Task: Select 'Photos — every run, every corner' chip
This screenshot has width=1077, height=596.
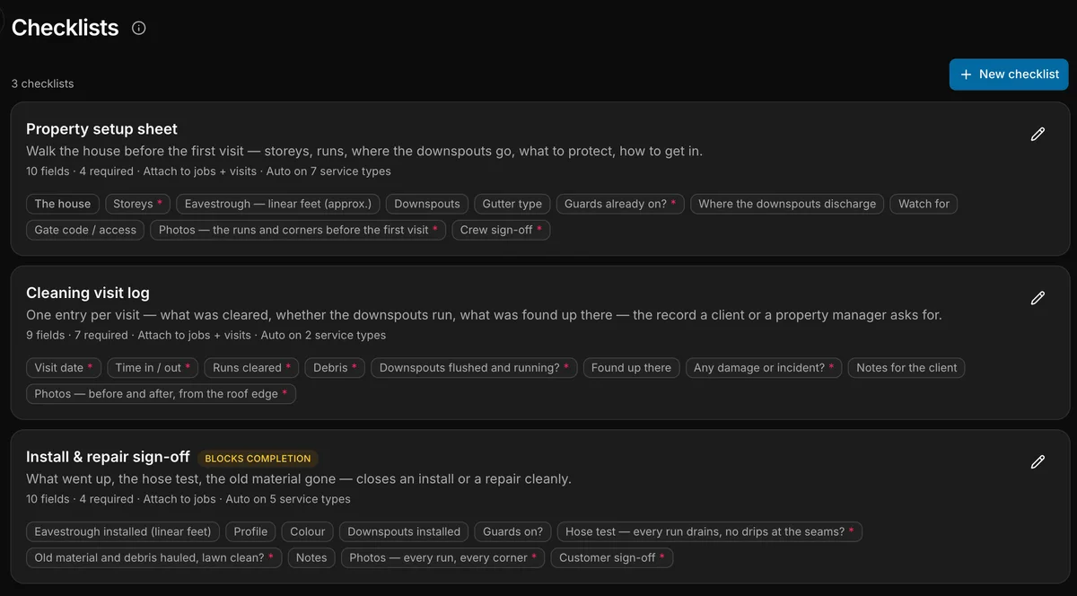Action: 443,557
